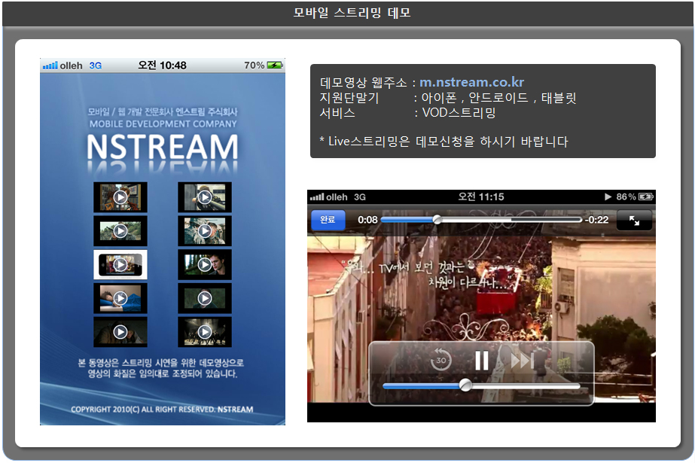The height and width of the screenshot is (463, 695).
Task: Click the volume slider knob
Action: point(466,385)
